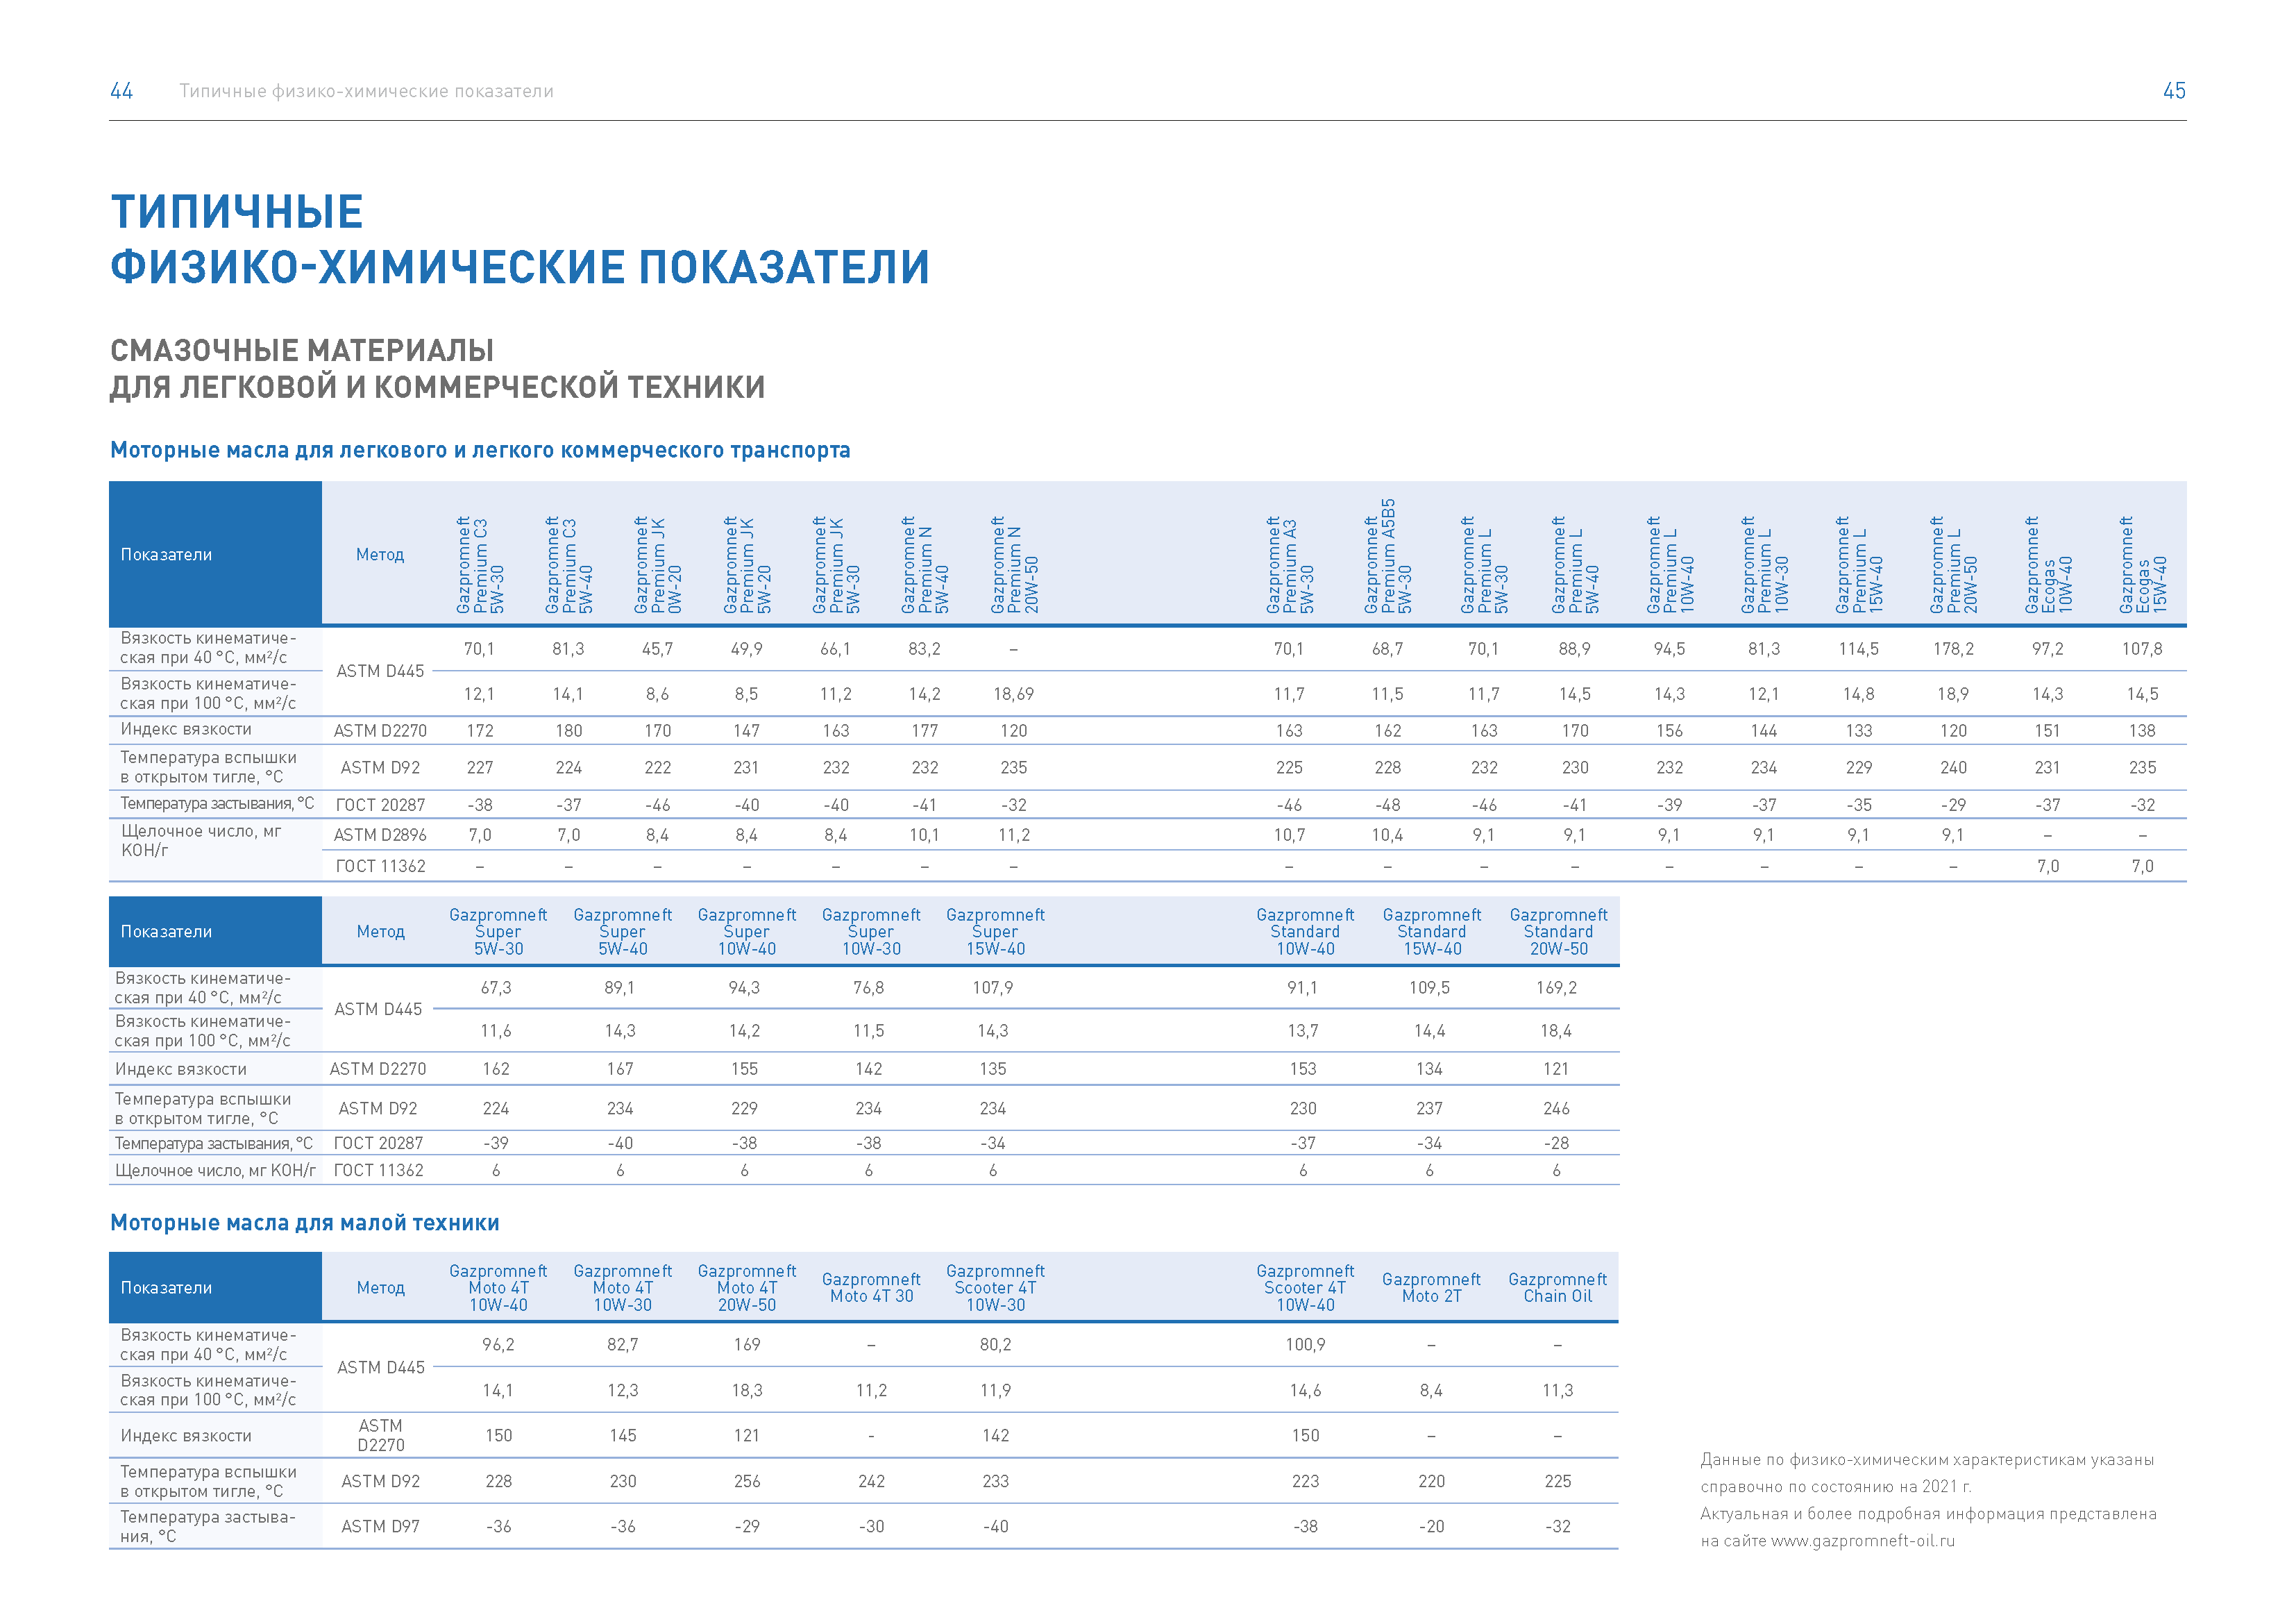Click the large blue title 'ТИПИЧНЫЕ ФИЗИКО-ХИМИЧЕСКИЕ ПОКАЗАТЕЛИ'
The width and height of the screenshot is (2296, 1624).
click(520, 239)
